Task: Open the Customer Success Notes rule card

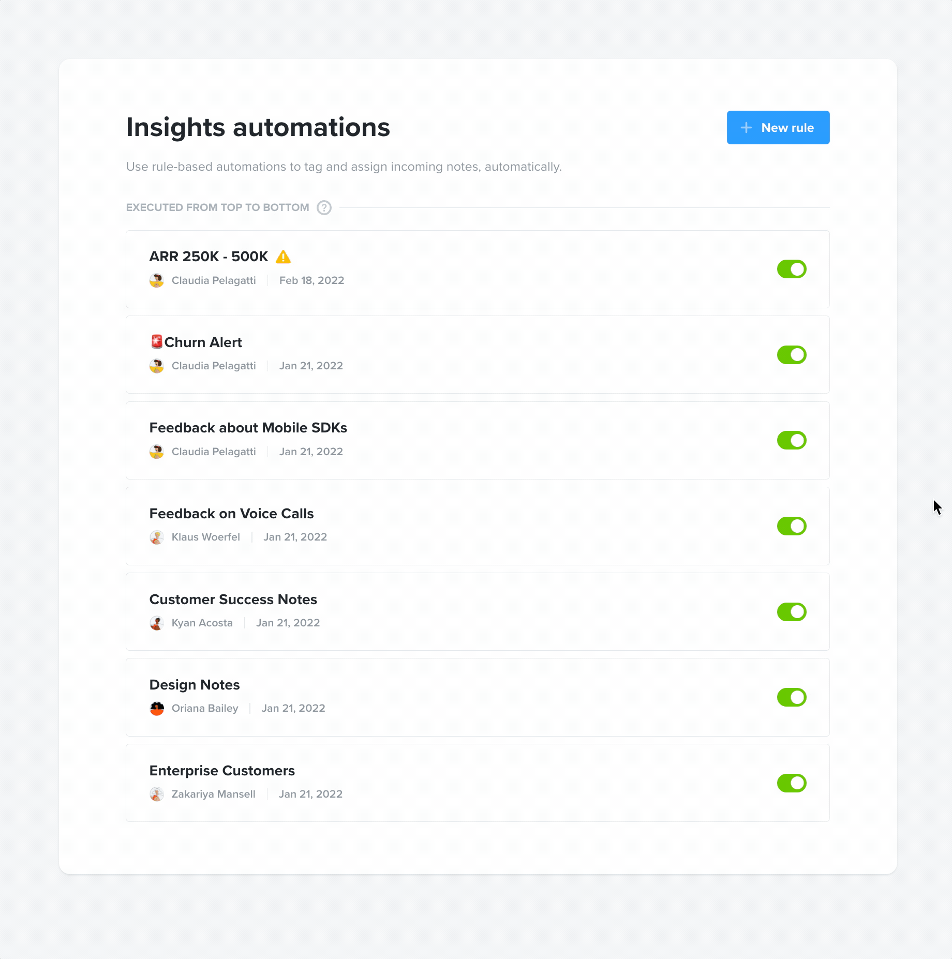Action: tap(478, 611)
